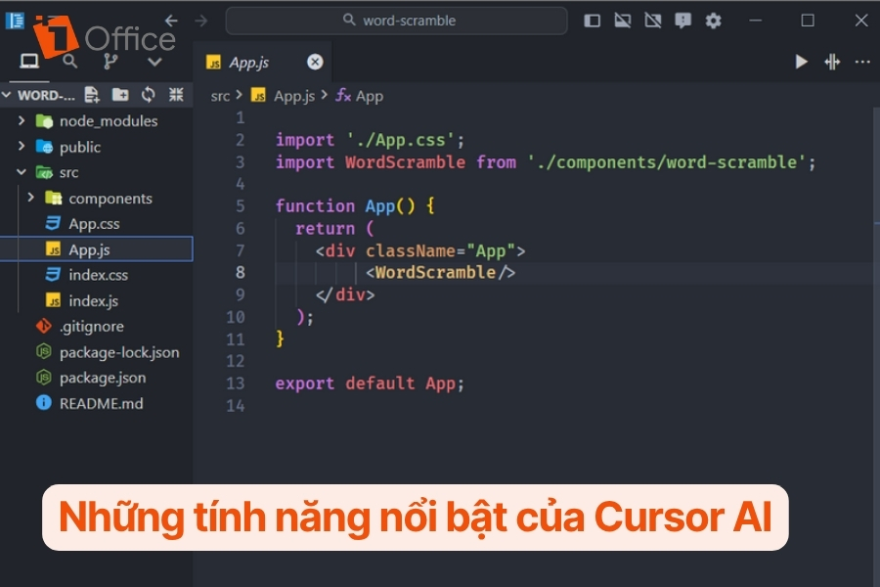This screenshot has width=880, height=587.
Task: Select the App.js editor tab
Action: 263,62
